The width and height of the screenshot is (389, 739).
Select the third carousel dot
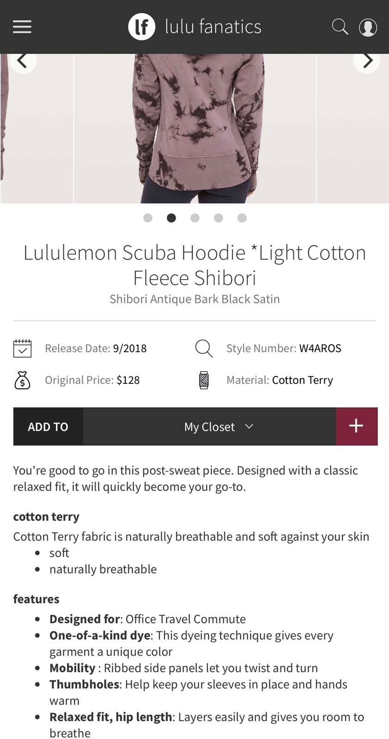[x=195, y=218]
